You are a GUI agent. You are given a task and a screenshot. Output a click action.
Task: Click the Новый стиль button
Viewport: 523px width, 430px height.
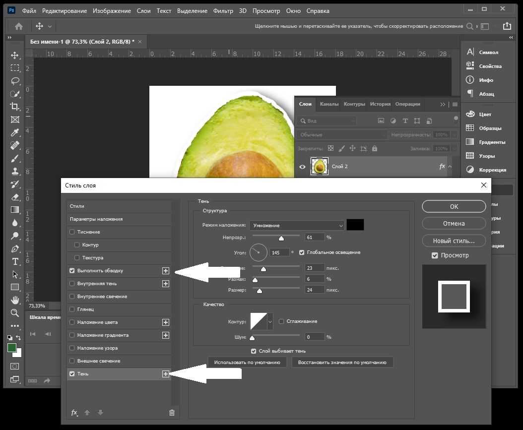454,241
